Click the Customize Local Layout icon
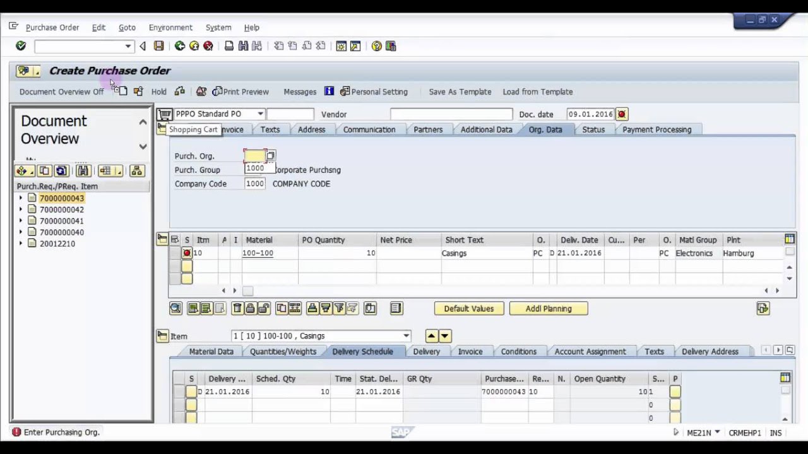The image size is (808, 454). click(391, 46)
